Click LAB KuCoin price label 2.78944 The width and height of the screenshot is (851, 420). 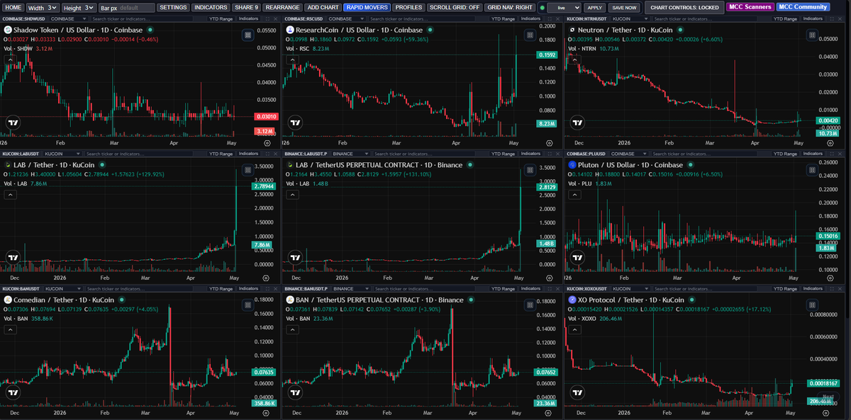(x=262, y=186)
